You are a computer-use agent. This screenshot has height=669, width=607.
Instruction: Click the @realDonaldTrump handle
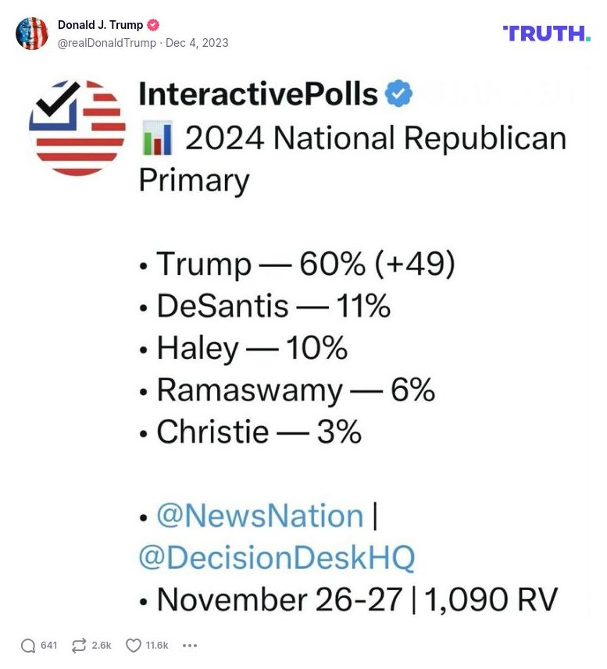coord(107,43)
